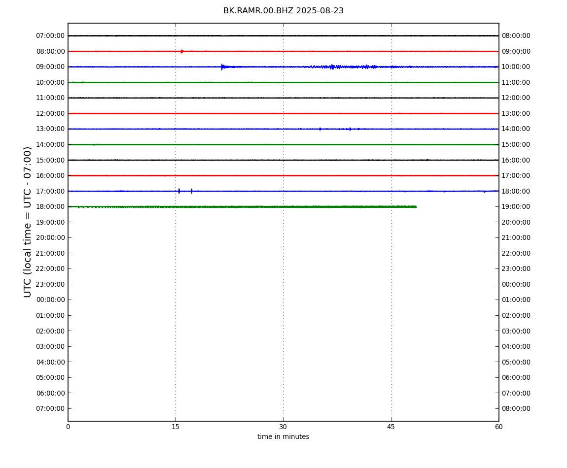The image size is (567, 468).
Task: Select the left-axis label 01:00:00
Action: click(x=51, y=315)
